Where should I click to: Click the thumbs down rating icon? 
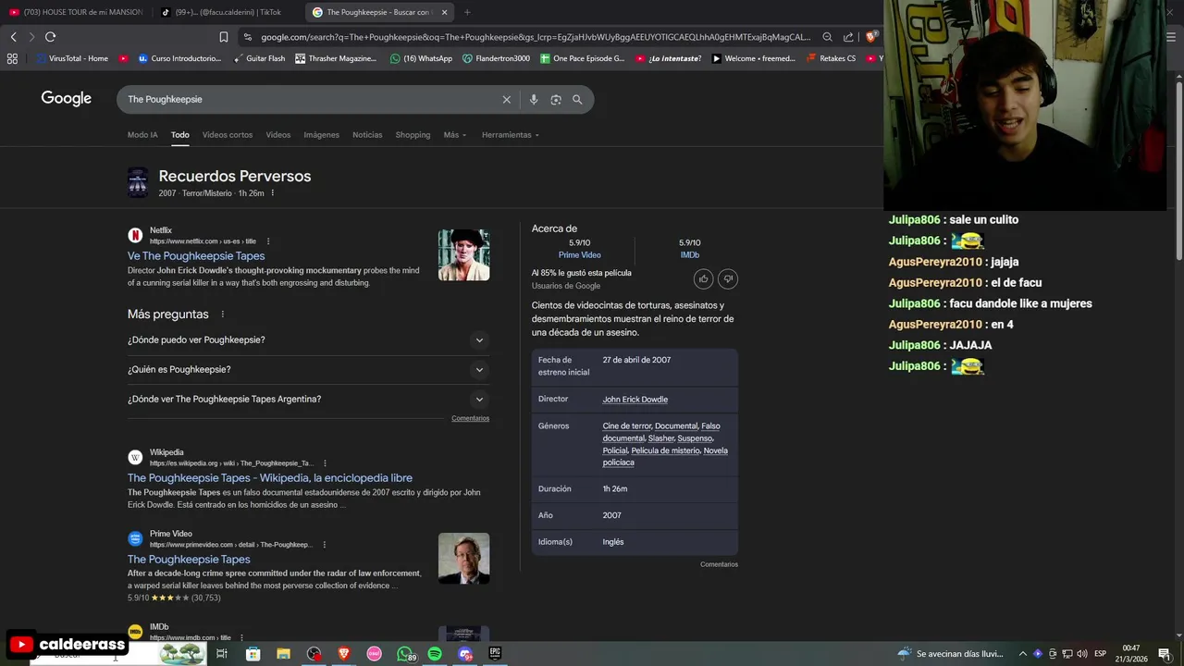tap(728, 278)
